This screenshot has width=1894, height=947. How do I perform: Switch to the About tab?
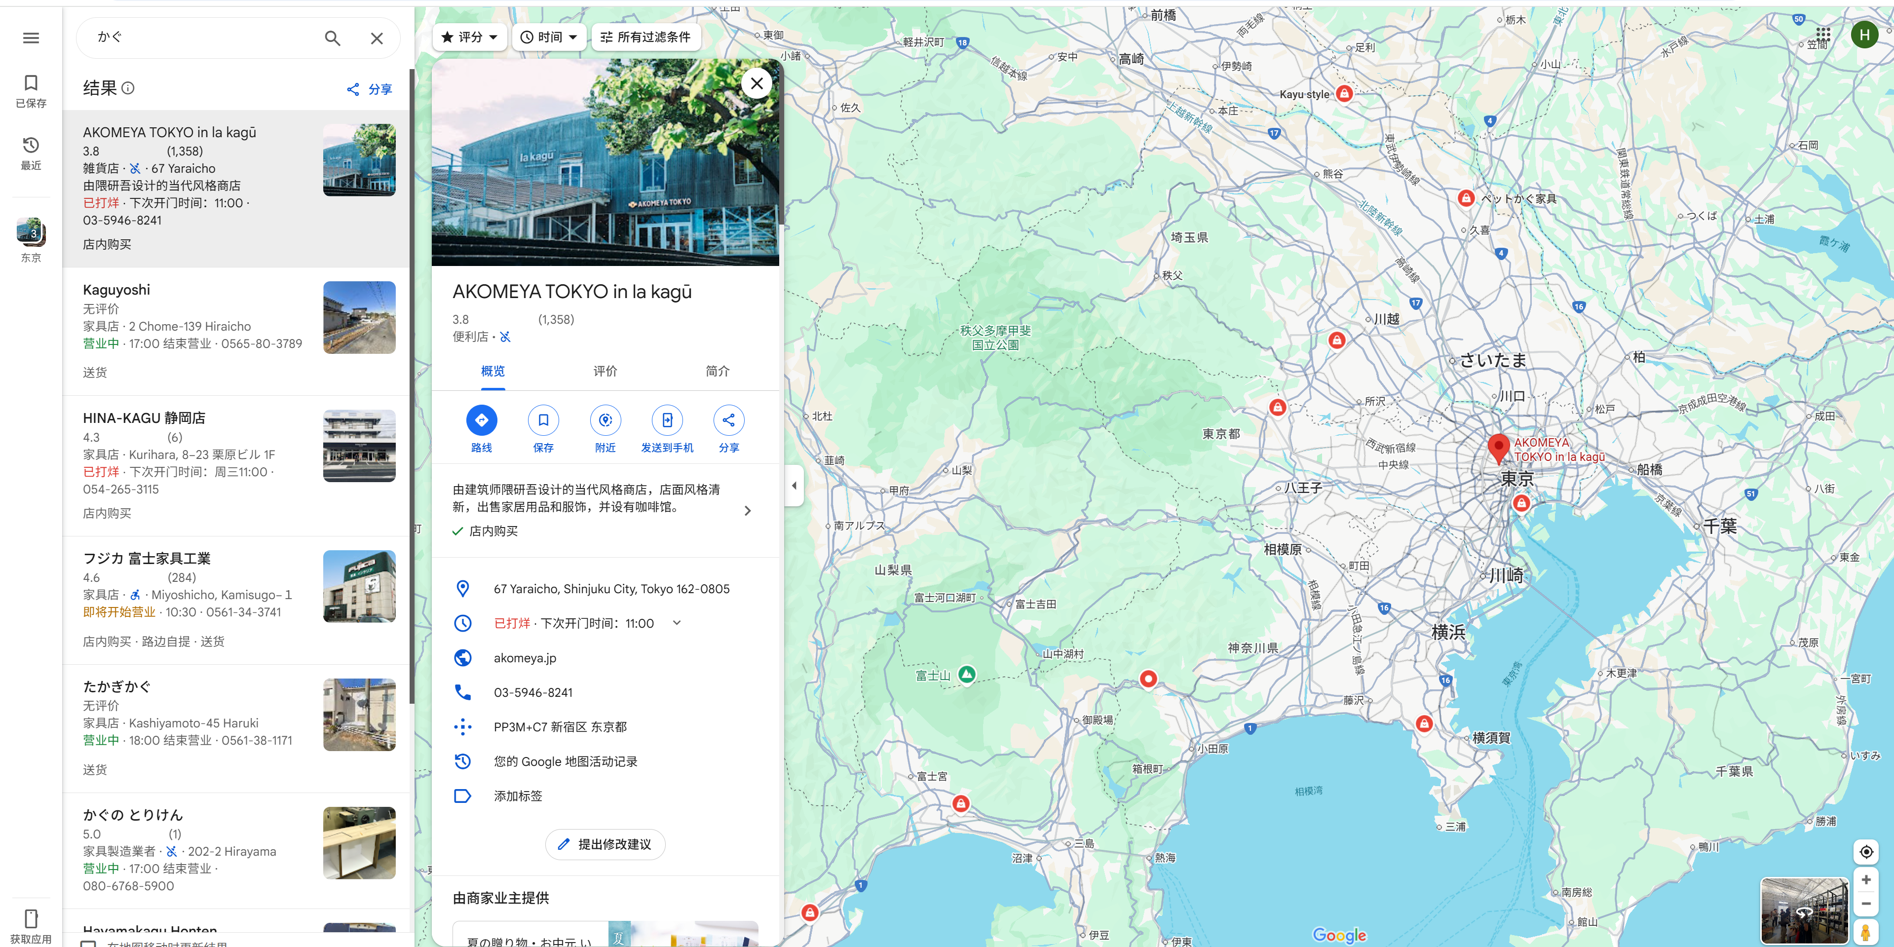click(718, 371)
